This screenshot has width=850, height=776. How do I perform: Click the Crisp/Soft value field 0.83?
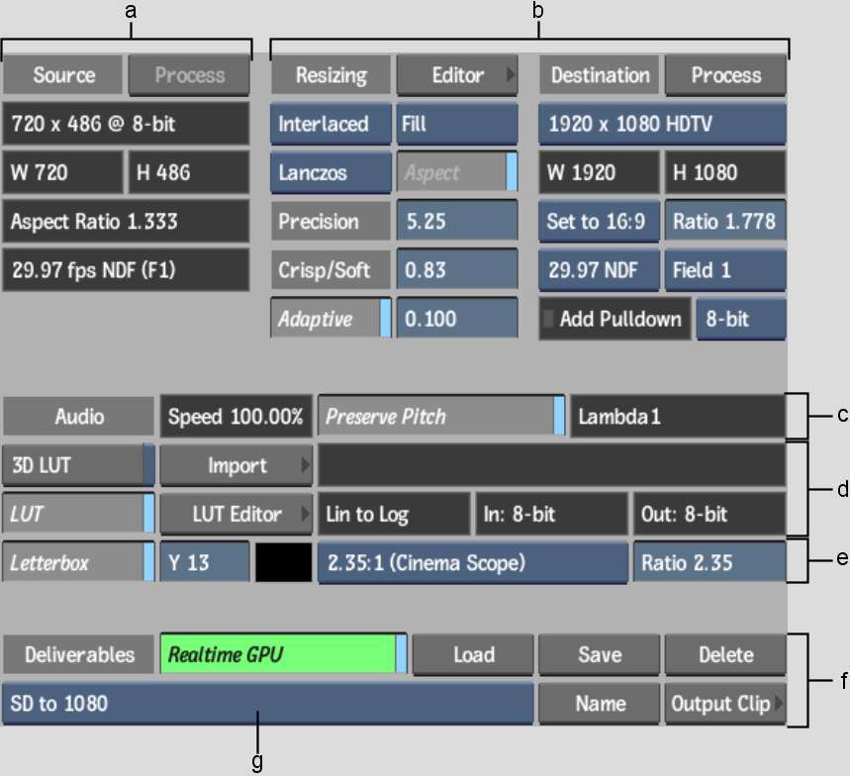456,270
